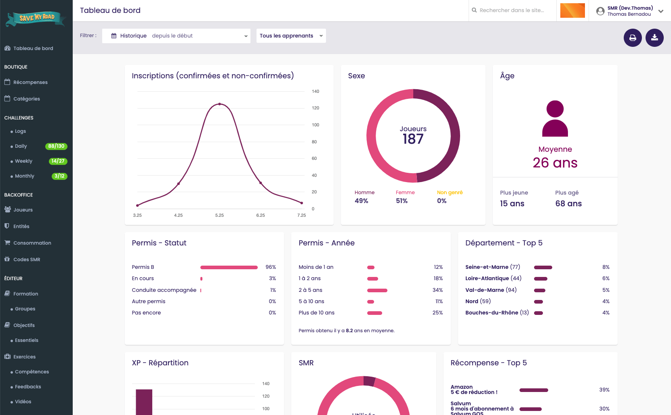Screen dimensions: 671x415
Task: Click the Permis B progress bar
Action: click(x=229, y=267)
